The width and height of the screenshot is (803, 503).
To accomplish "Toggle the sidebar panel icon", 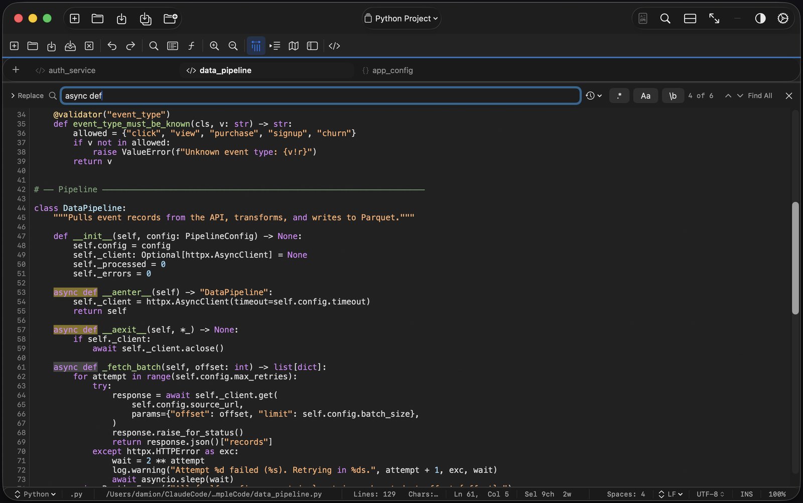I will pos(312,46).
